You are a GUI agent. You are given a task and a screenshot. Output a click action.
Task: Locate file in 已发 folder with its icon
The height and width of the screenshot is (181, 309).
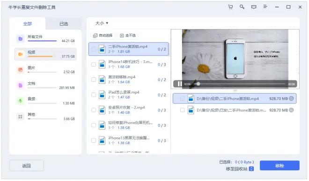pyautogui.click(x=235, y=110)
